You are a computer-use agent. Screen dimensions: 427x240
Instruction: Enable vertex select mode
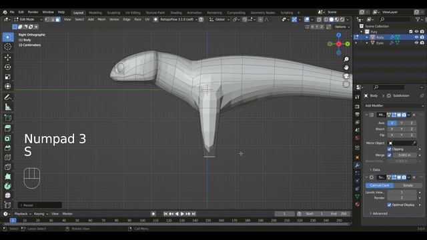tap(47, 19)
